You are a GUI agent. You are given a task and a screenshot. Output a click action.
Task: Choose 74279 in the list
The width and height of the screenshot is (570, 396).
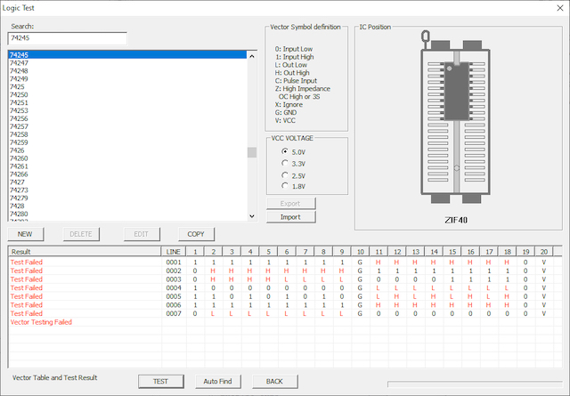pos(19,198)
